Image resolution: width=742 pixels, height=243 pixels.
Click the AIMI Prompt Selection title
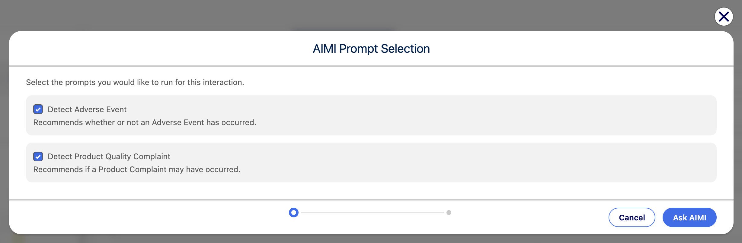[x=371, y=48]
